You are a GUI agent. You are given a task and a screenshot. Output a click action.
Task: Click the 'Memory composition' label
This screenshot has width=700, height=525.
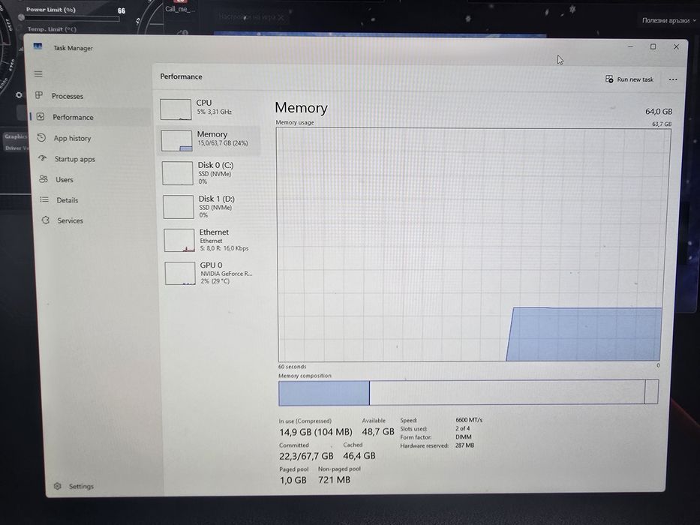[305, 376]
